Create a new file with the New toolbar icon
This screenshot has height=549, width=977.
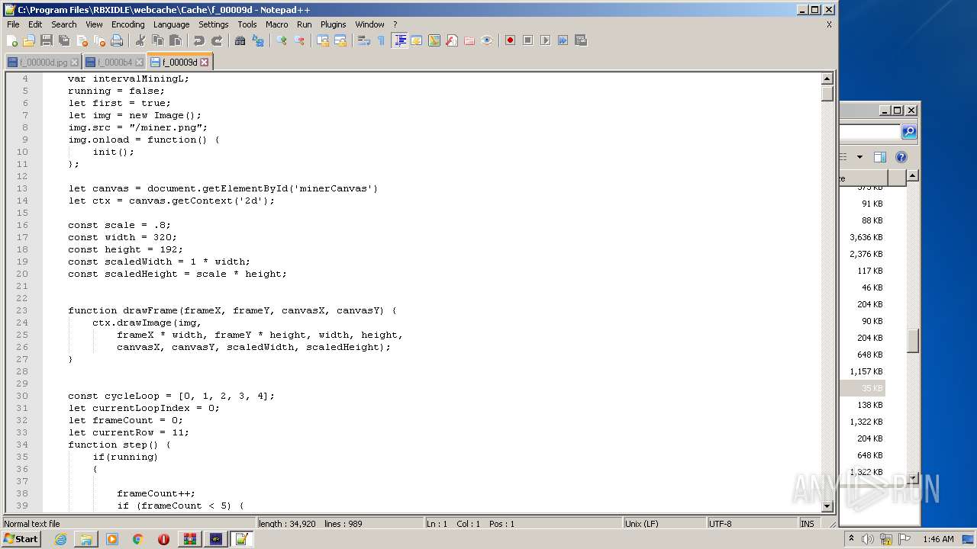(12, 40)
